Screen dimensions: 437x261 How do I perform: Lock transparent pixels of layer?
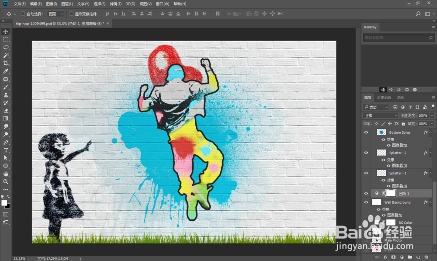[x=377, y=124]
